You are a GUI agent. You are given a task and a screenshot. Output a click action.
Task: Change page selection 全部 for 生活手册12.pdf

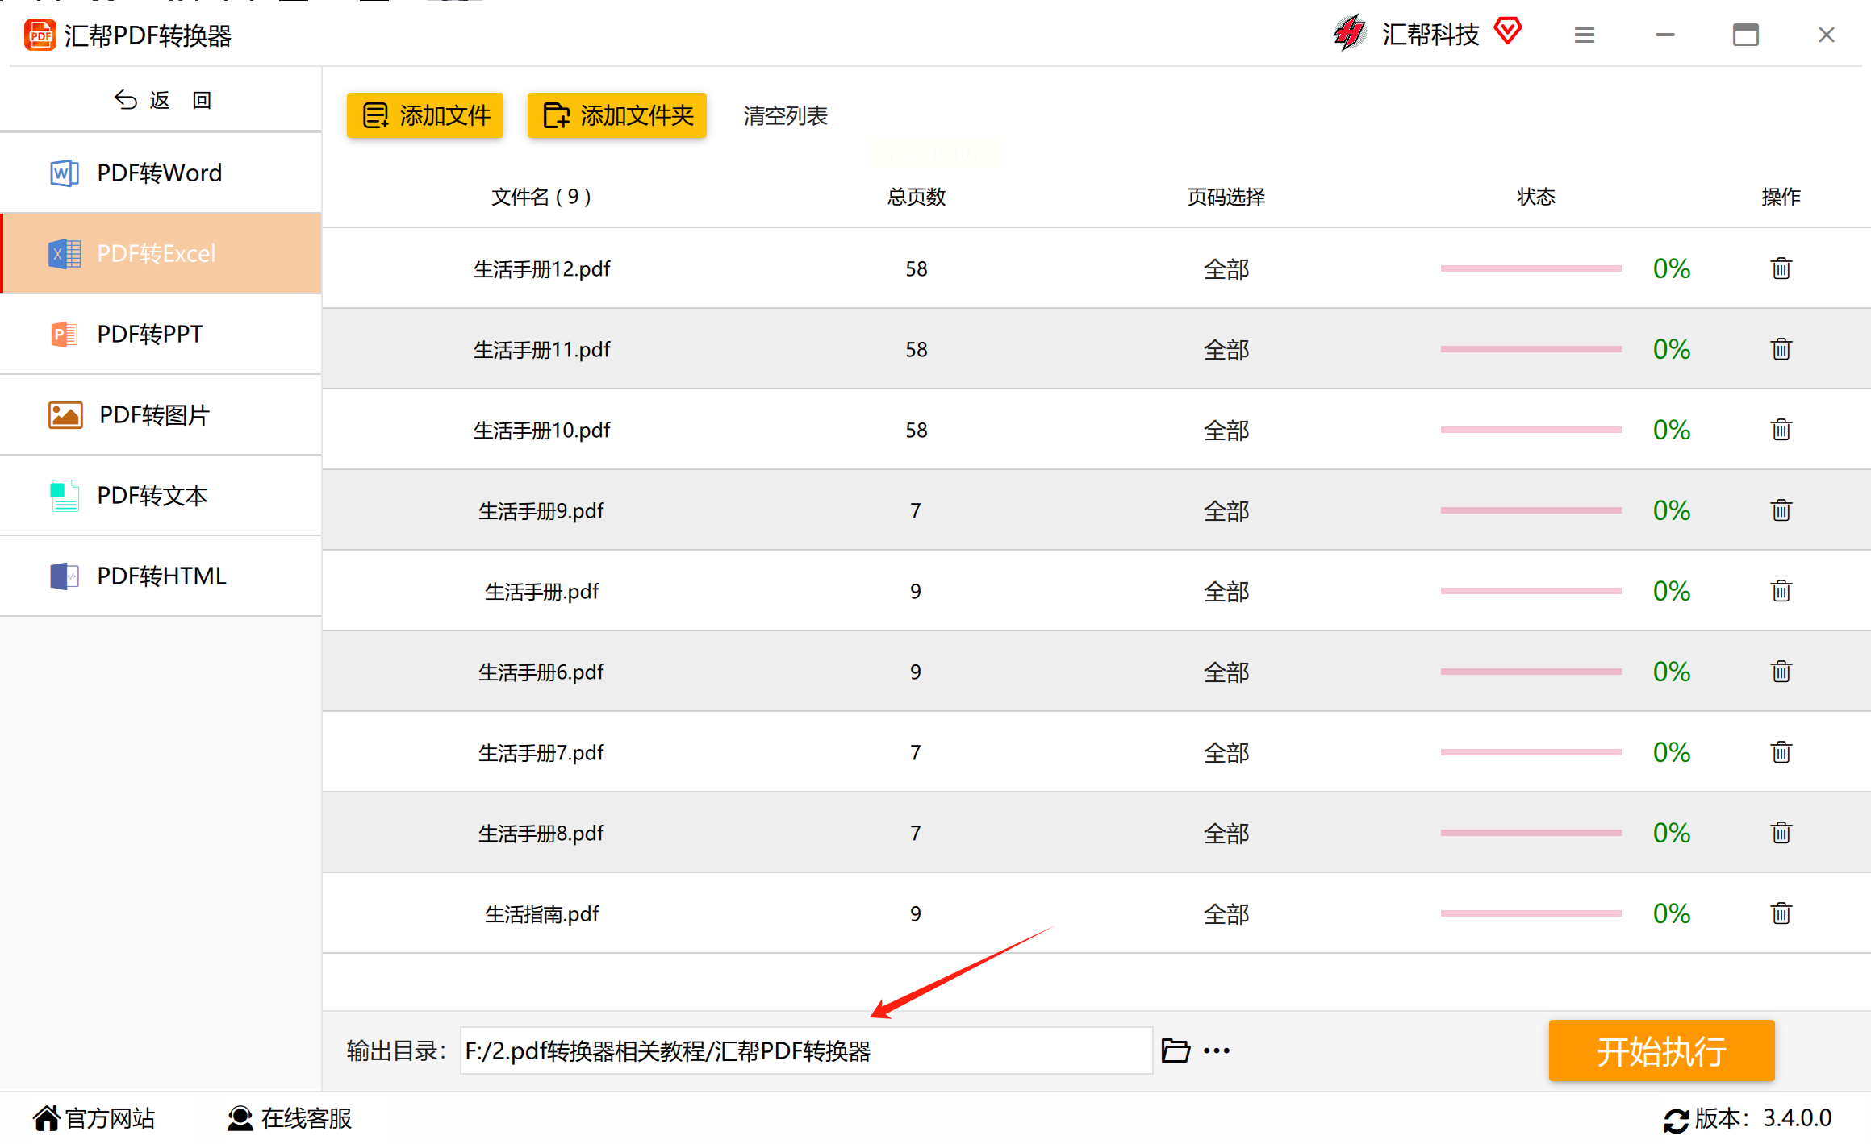1226,268
